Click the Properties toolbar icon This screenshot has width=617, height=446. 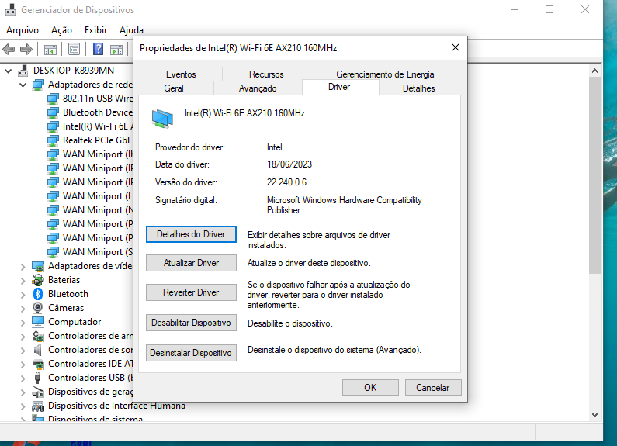(74, 49)
